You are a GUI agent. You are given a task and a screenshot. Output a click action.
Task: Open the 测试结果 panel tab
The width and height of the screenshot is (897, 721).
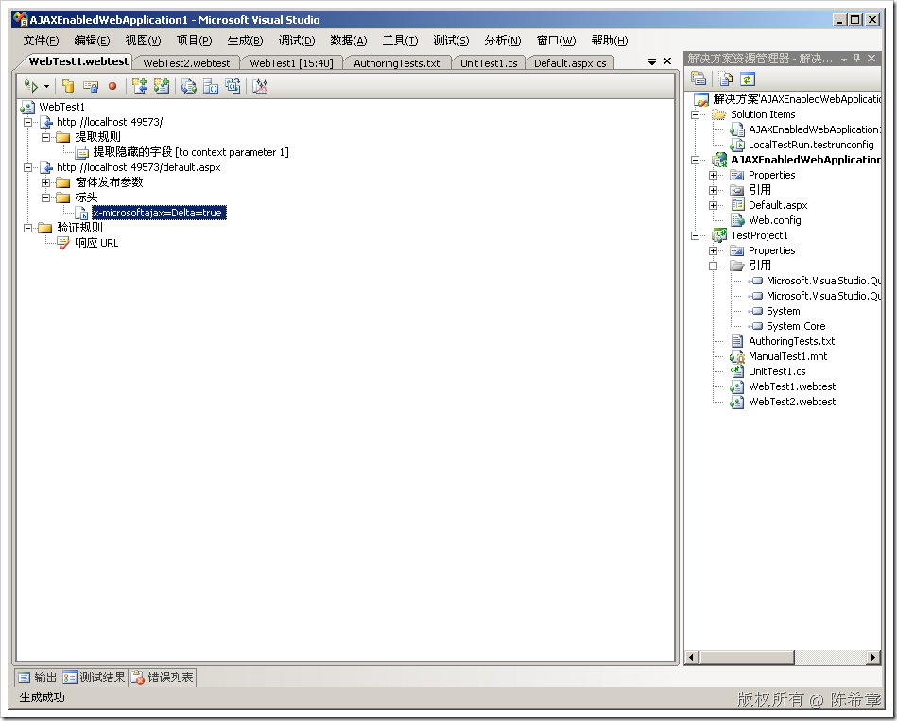click(94, 678)
